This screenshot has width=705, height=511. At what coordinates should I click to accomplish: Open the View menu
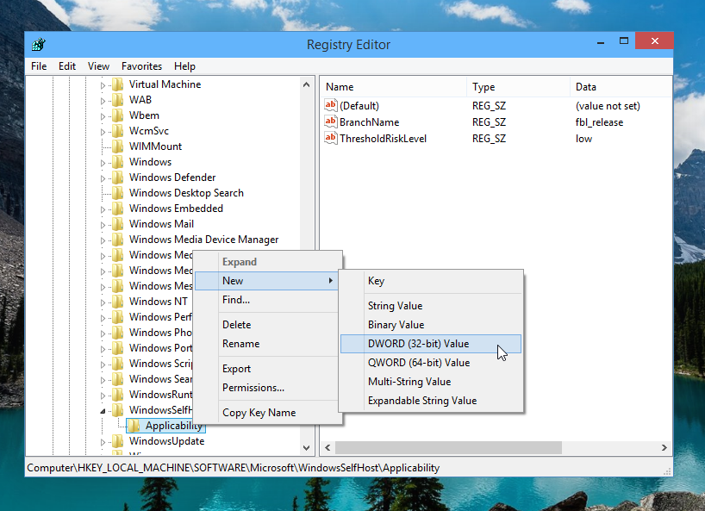click(x=98, y=66)
